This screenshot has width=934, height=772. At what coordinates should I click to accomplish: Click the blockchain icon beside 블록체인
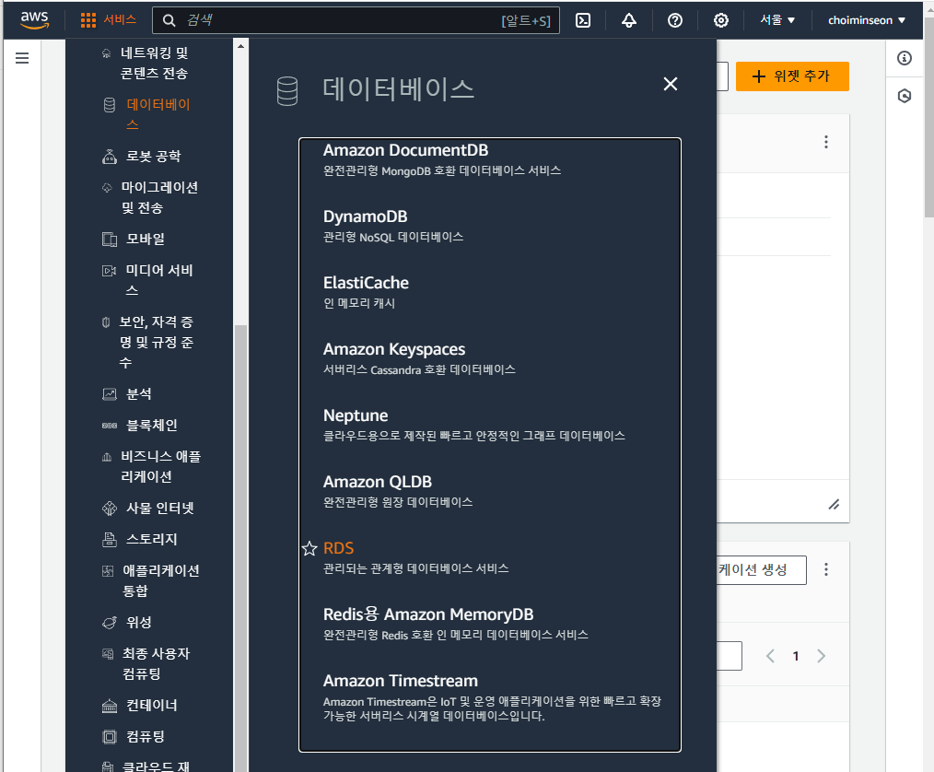pos(110,426)
